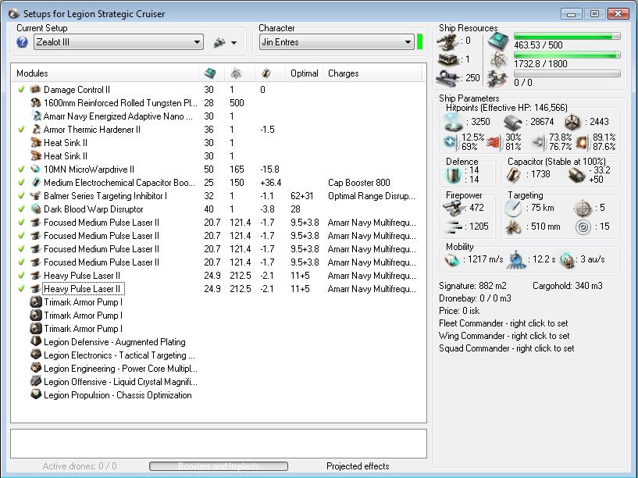Toggle Dark Blood Warp Disruptor active state
This screenshot has height=478, width=638.
pyautogui.click(x=21, y=209)
